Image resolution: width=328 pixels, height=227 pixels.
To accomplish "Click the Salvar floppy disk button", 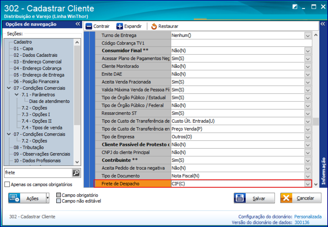I will click(x=254, y=198).
